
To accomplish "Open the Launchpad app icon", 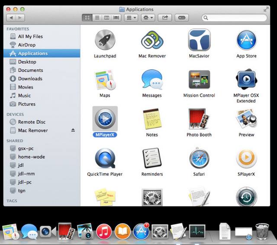I will (105, 40).
